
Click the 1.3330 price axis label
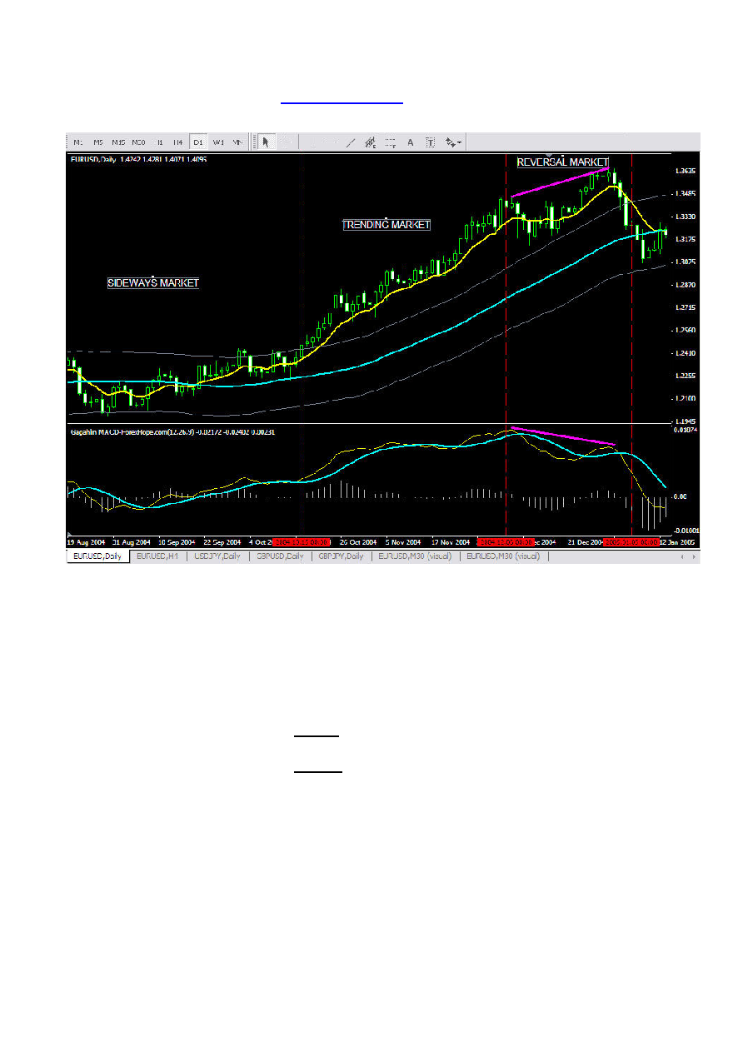pos(686,217)
